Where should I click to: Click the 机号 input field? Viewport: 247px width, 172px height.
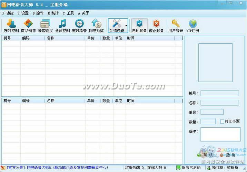coord(220,94)
